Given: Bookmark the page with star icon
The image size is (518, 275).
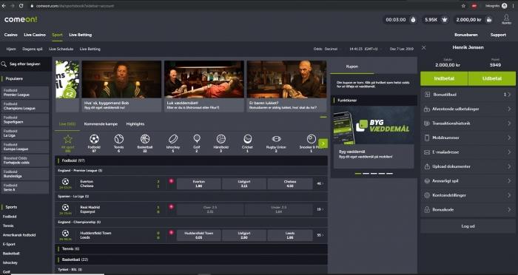Looking at the screenshot, I should coord(463,6).
